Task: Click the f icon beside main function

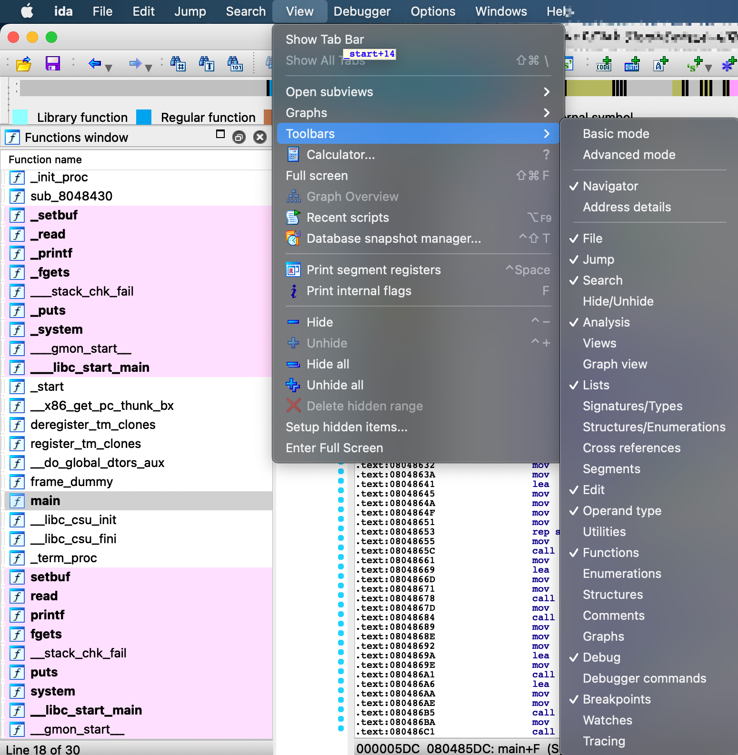Action: 17,501
